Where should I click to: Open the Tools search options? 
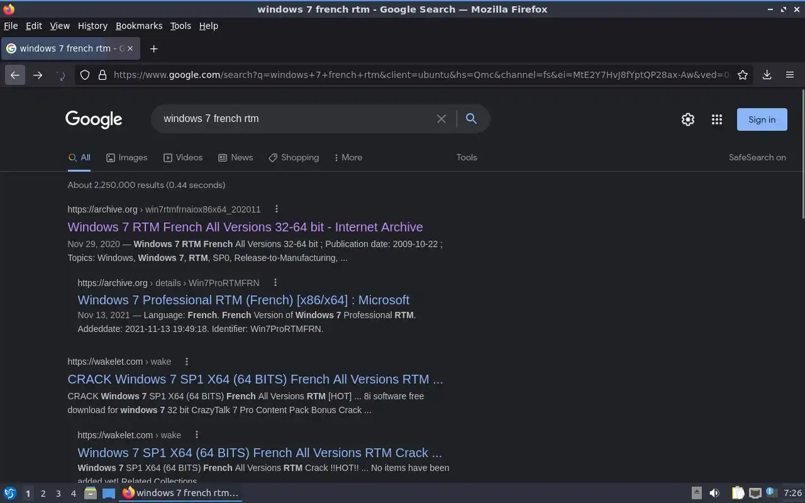(467, 157)
